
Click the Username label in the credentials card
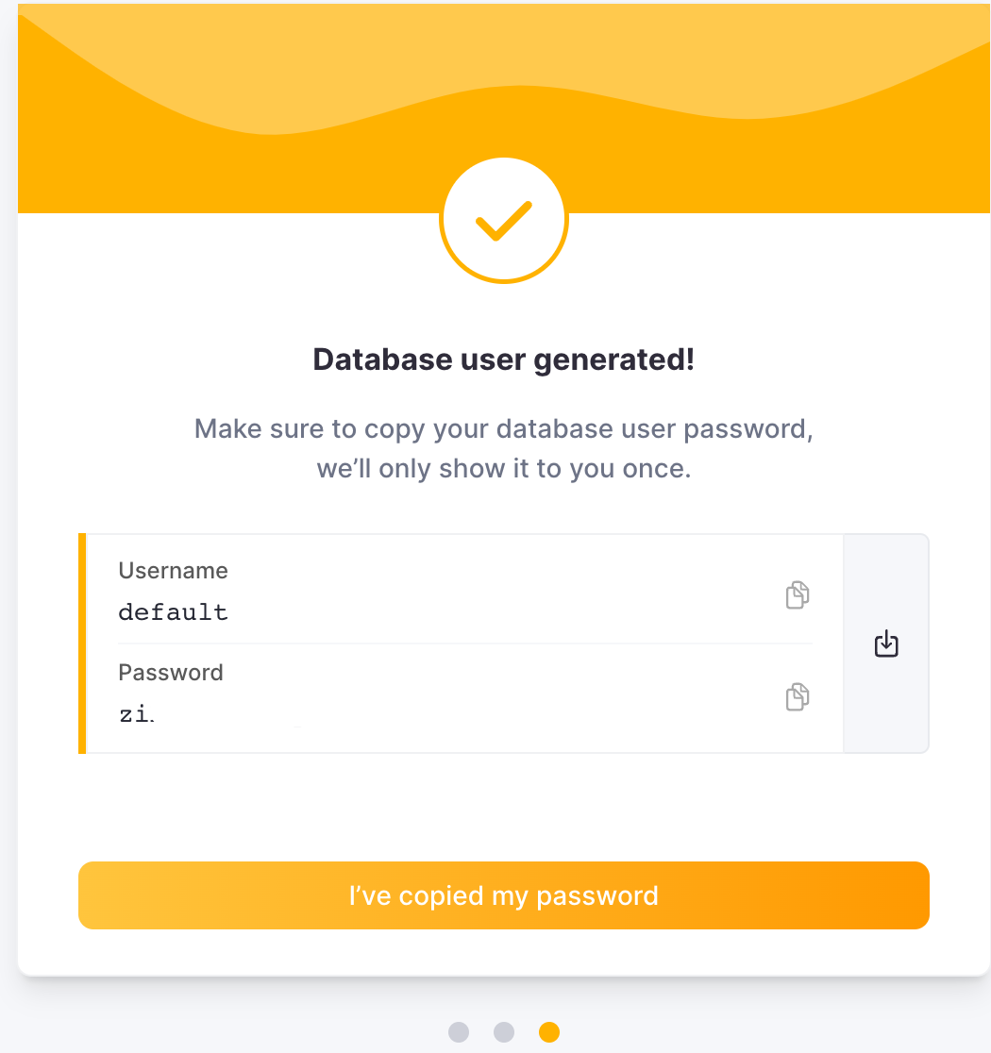[173, 571]
